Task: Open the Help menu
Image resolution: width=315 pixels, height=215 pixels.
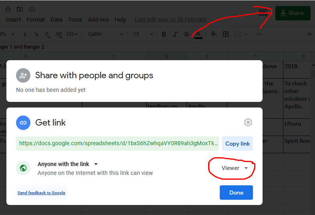Action: (120, 20)
